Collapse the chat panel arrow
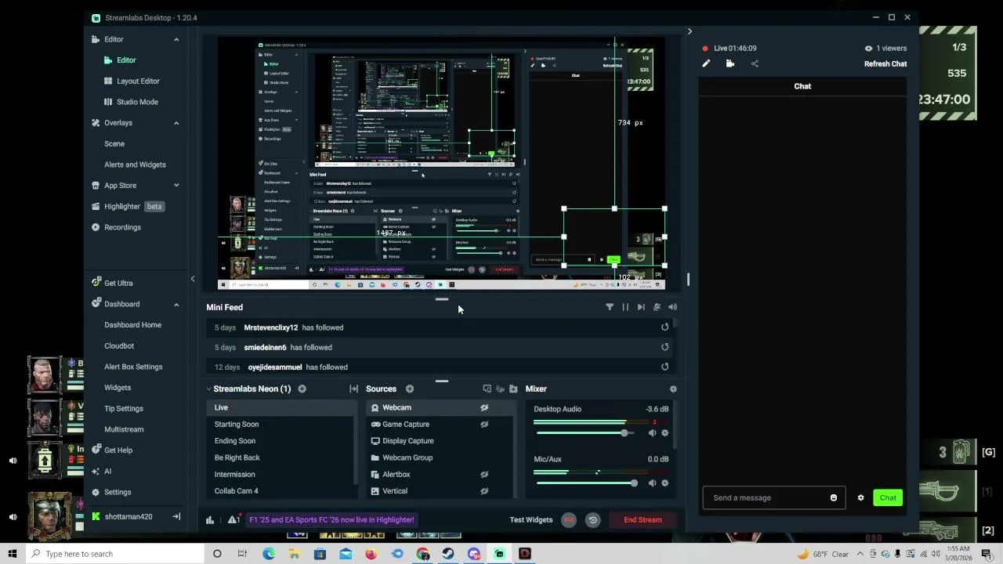 [x=690, y=31]
